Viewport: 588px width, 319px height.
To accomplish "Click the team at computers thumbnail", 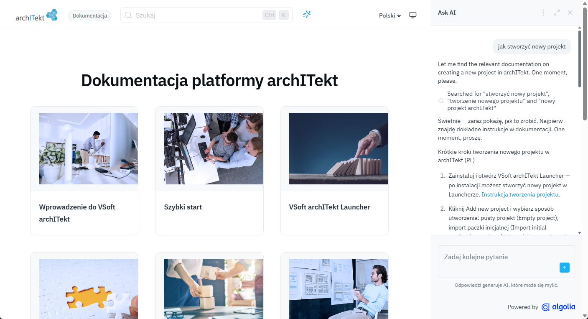I will 214,148.
